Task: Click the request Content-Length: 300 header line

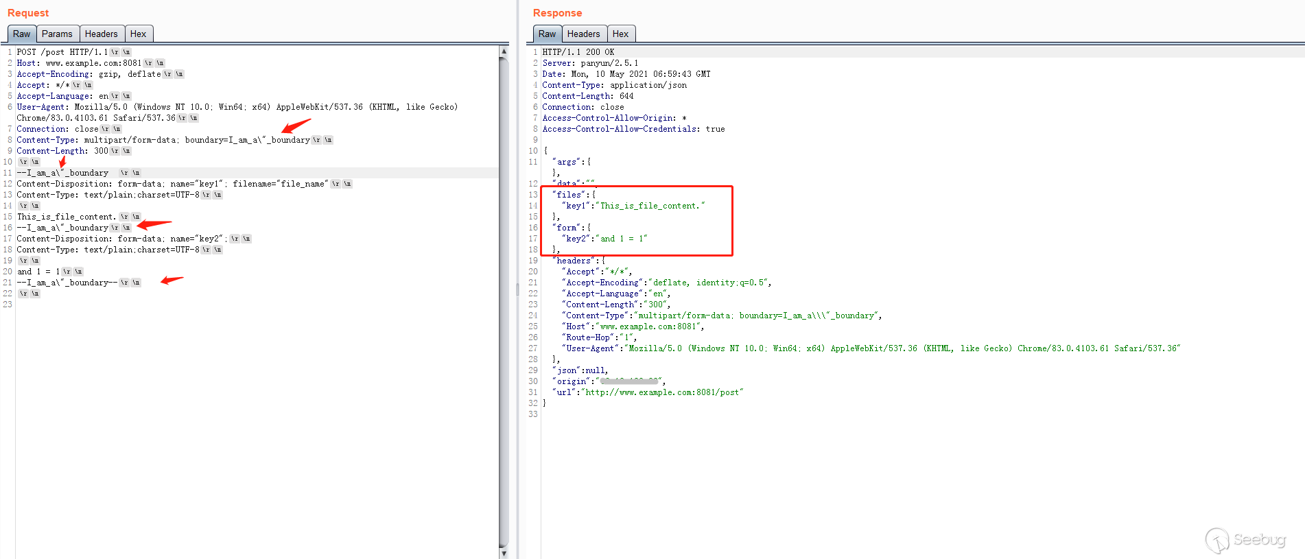Action: [x=62, y=151]
